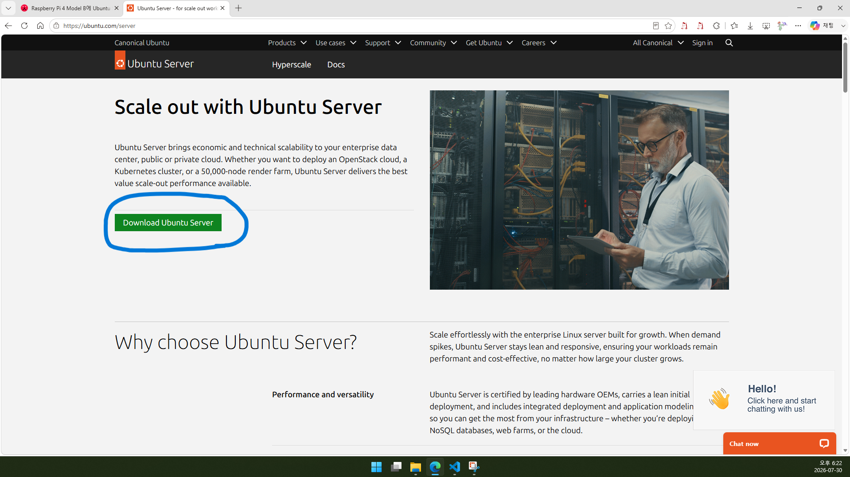Screen dimensions: 850x477
Task: Close the Ubuntu Server tab
Action: click(x=222, y=8)
